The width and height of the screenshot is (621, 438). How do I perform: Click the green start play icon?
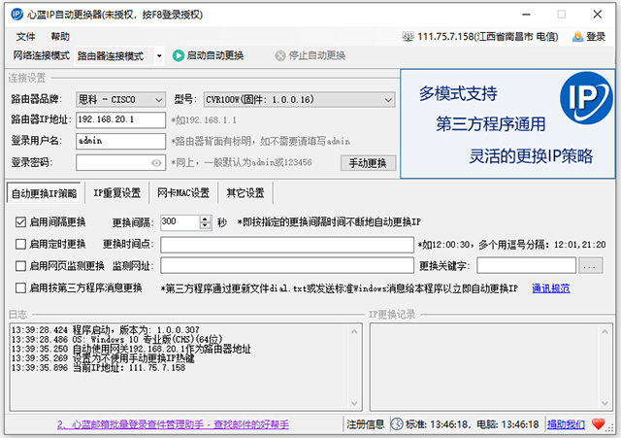tap(179, 55)
